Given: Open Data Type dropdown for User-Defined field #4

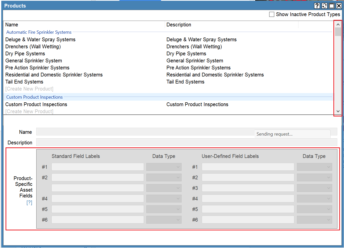Looking at the screenshot, I should pyautogui.click(x=315, y=198).
